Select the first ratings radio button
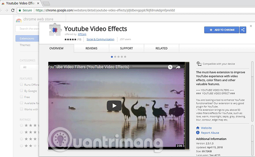 pyautogui.click(x=22, y=125)
